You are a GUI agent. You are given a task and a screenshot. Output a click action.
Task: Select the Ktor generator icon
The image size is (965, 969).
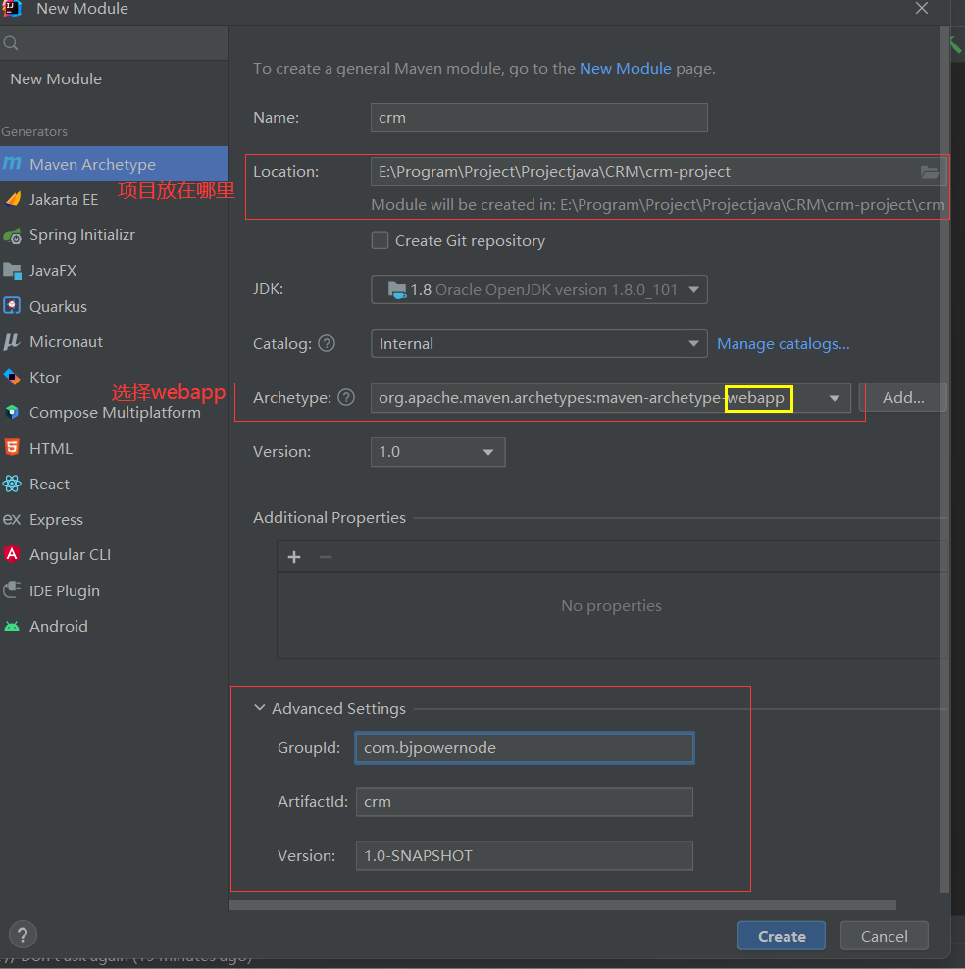[x=13, y=377]
